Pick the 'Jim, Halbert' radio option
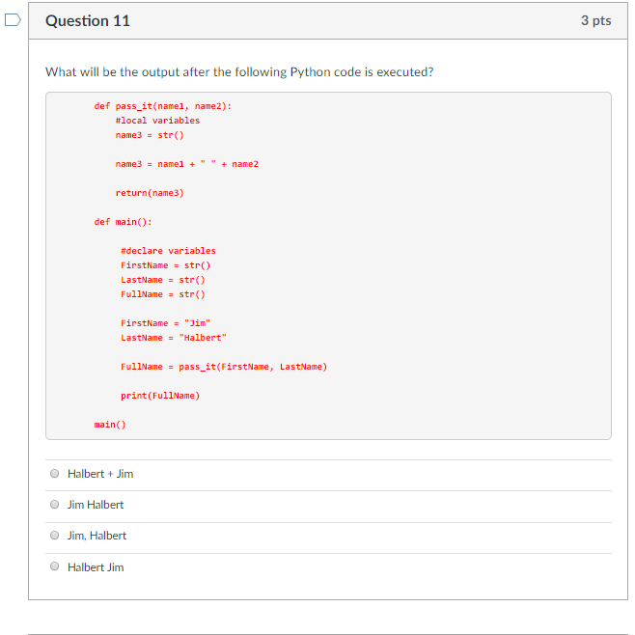The height and width of the screenshot is (635, 635). point(55,536)
